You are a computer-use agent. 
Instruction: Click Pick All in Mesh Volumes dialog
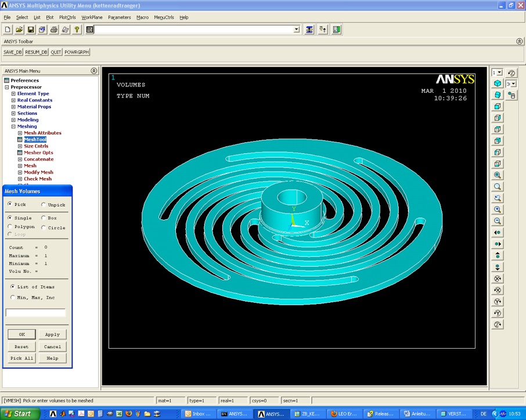tap(22, 358)
